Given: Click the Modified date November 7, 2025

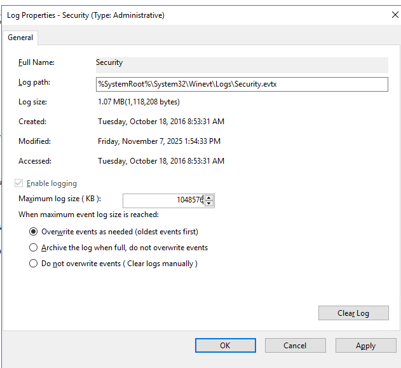Looking at the screenshot, I should point(159,141).
